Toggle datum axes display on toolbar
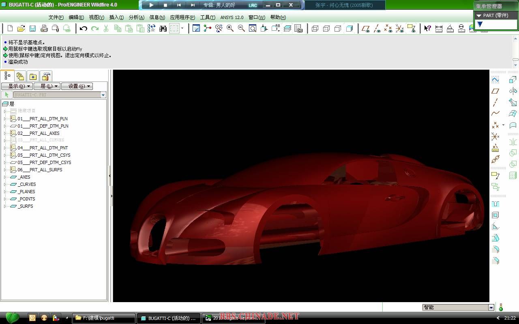 (x=377, y=28)
